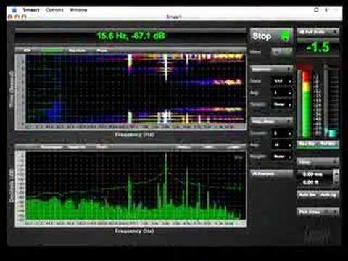Switch the Mode selector under Stop
This screenshot has width=348, height=261.
click(x=282, y=51)
